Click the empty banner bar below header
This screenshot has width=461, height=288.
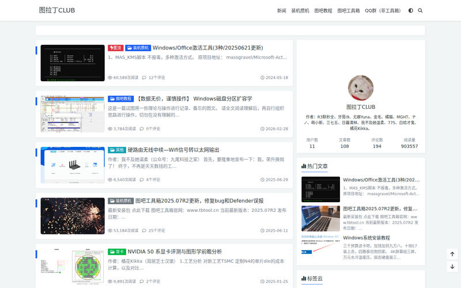(230, 31)
